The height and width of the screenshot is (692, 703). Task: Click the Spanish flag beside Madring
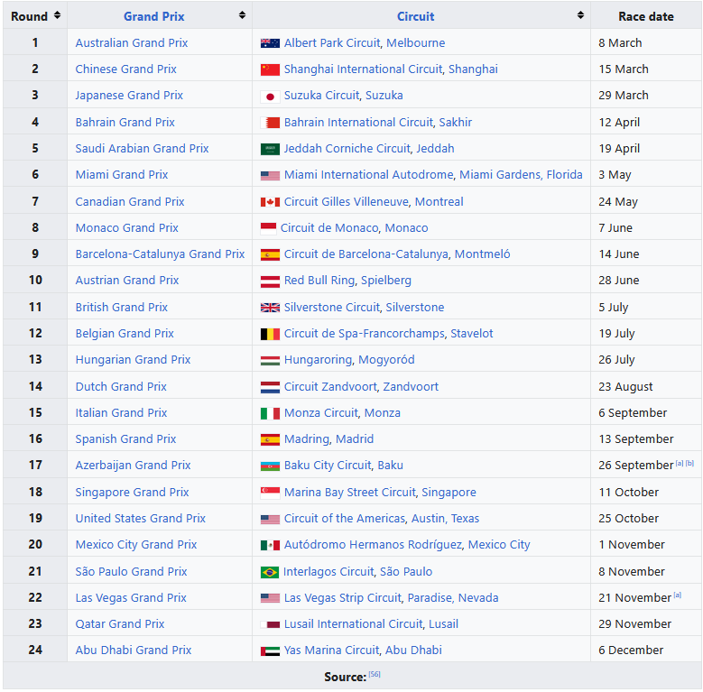coord(270,439)
